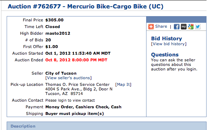The image size is (209, 130).
Task: Open View bid history link
Action: click(x=169, y=44)
